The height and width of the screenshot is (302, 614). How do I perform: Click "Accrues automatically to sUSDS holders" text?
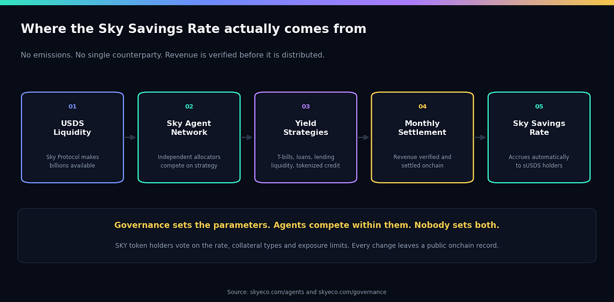tap(539, 161)
